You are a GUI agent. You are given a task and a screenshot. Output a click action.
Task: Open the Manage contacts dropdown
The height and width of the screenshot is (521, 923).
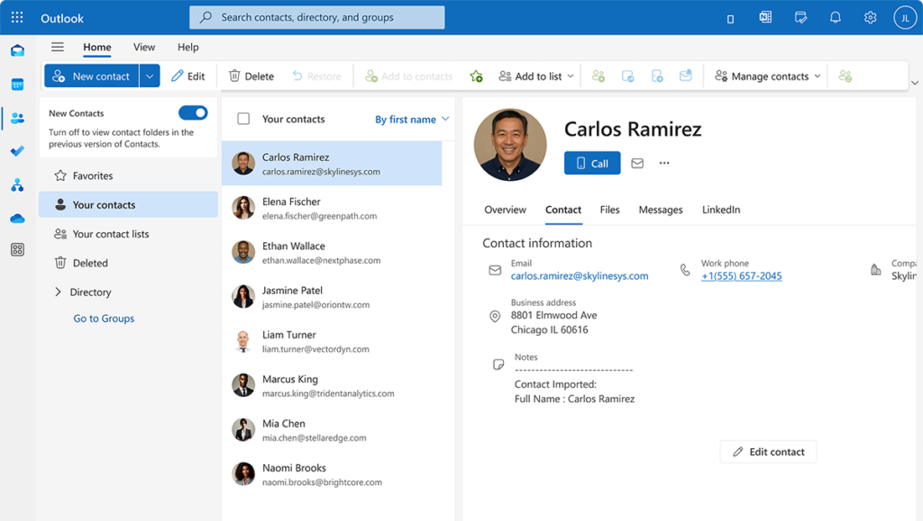coord(768,76)
